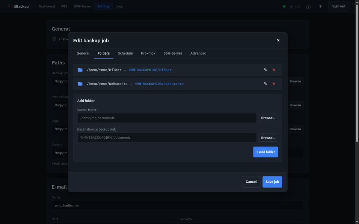Viewport: 359px width, 224px height.
Task: Click Browse button beside Backup job path
Action: click(295, 81)
